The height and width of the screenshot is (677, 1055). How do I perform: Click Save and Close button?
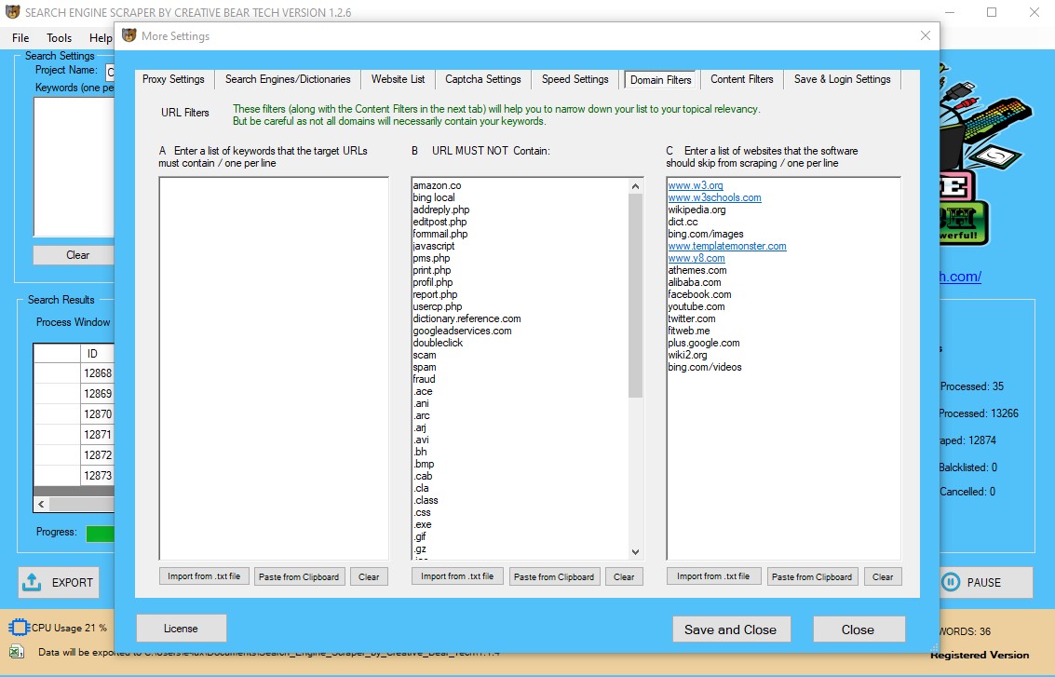click(730, 630)
